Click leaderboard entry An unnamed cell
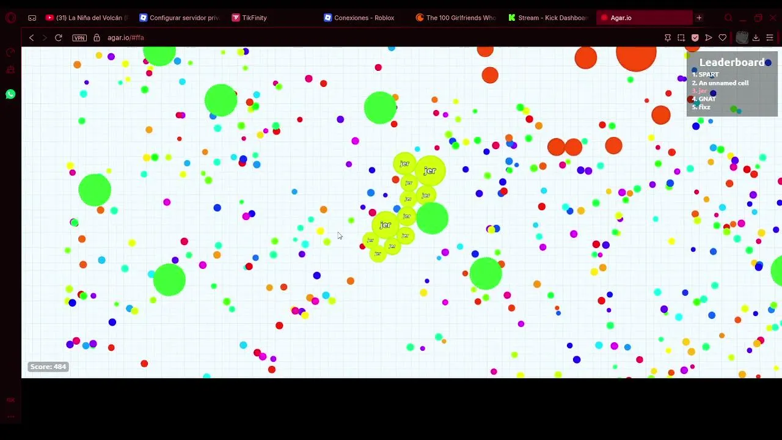 point(720,83)
